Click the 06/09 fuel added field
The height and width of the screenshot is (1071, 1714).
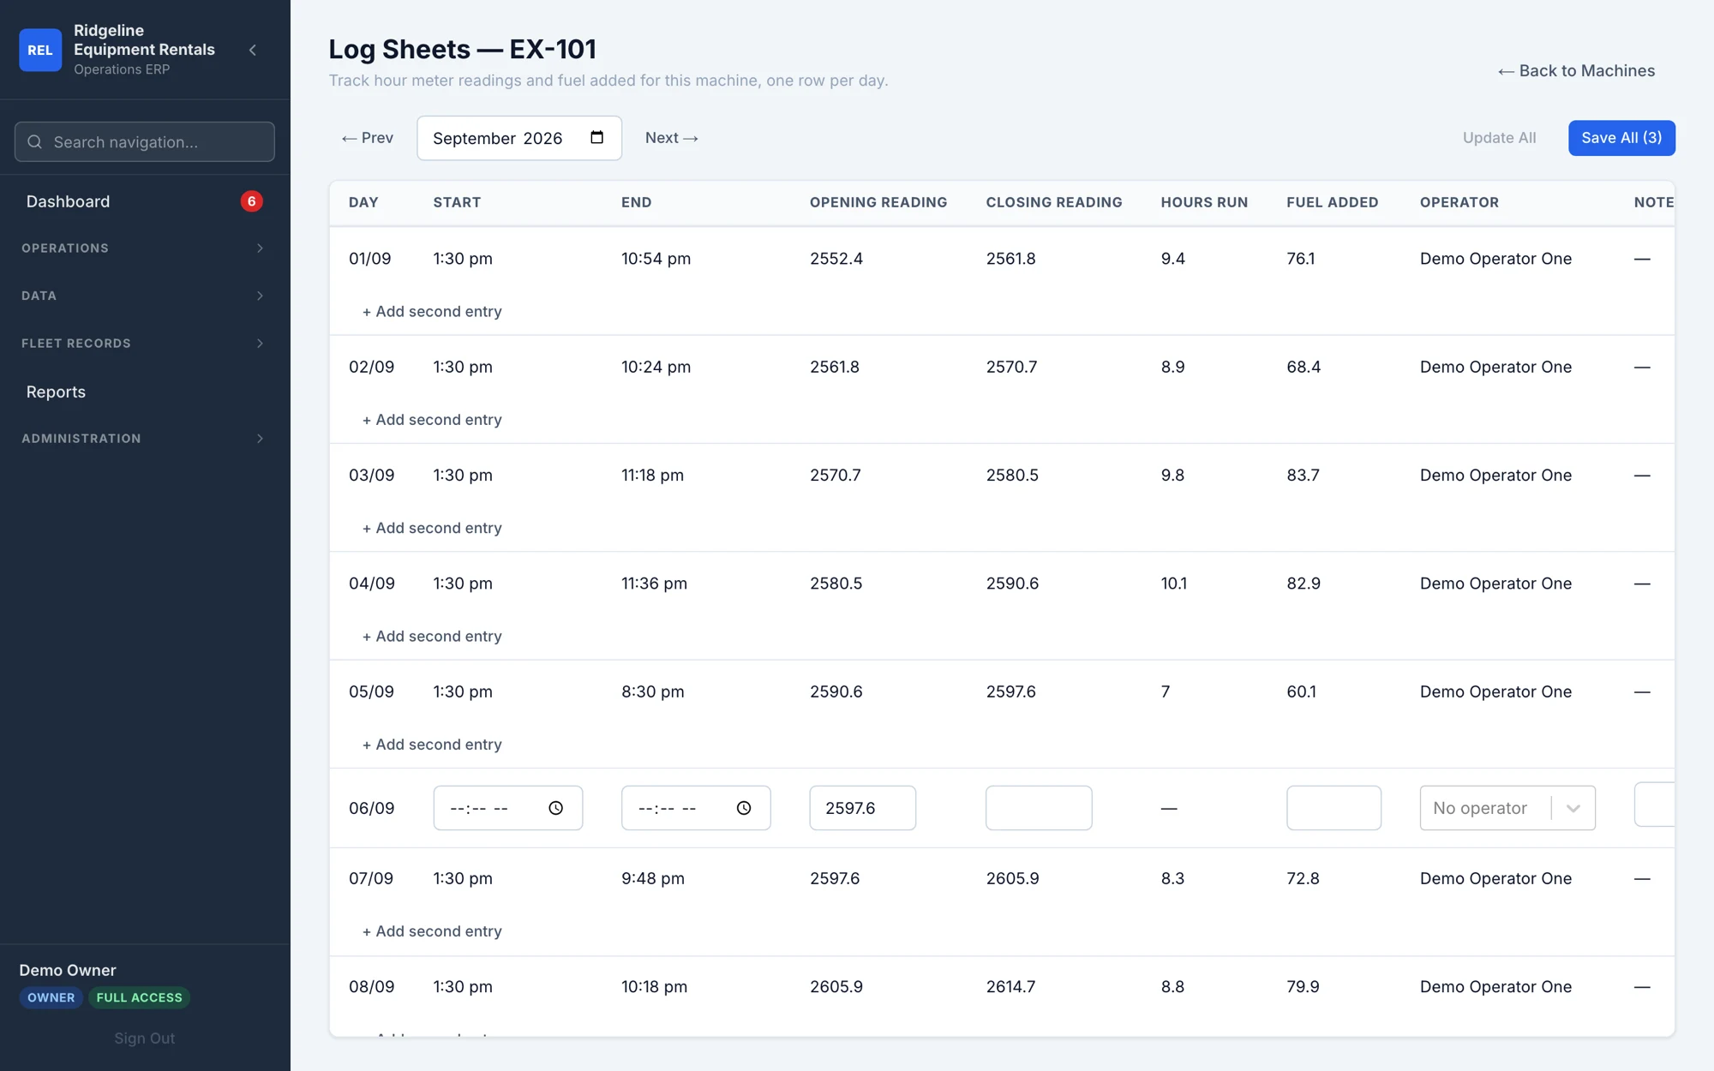pyautogui.click(x=1333, y=808)
